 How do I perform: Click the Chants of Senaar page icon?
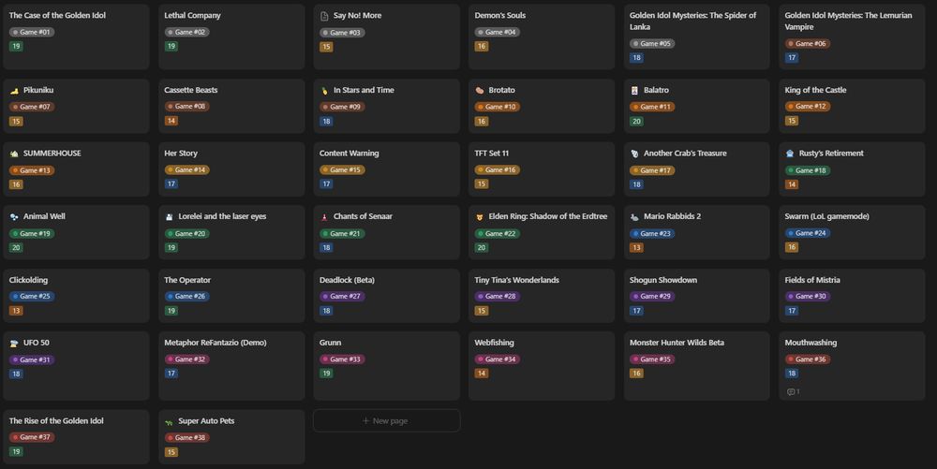click(x=324, y=217)
